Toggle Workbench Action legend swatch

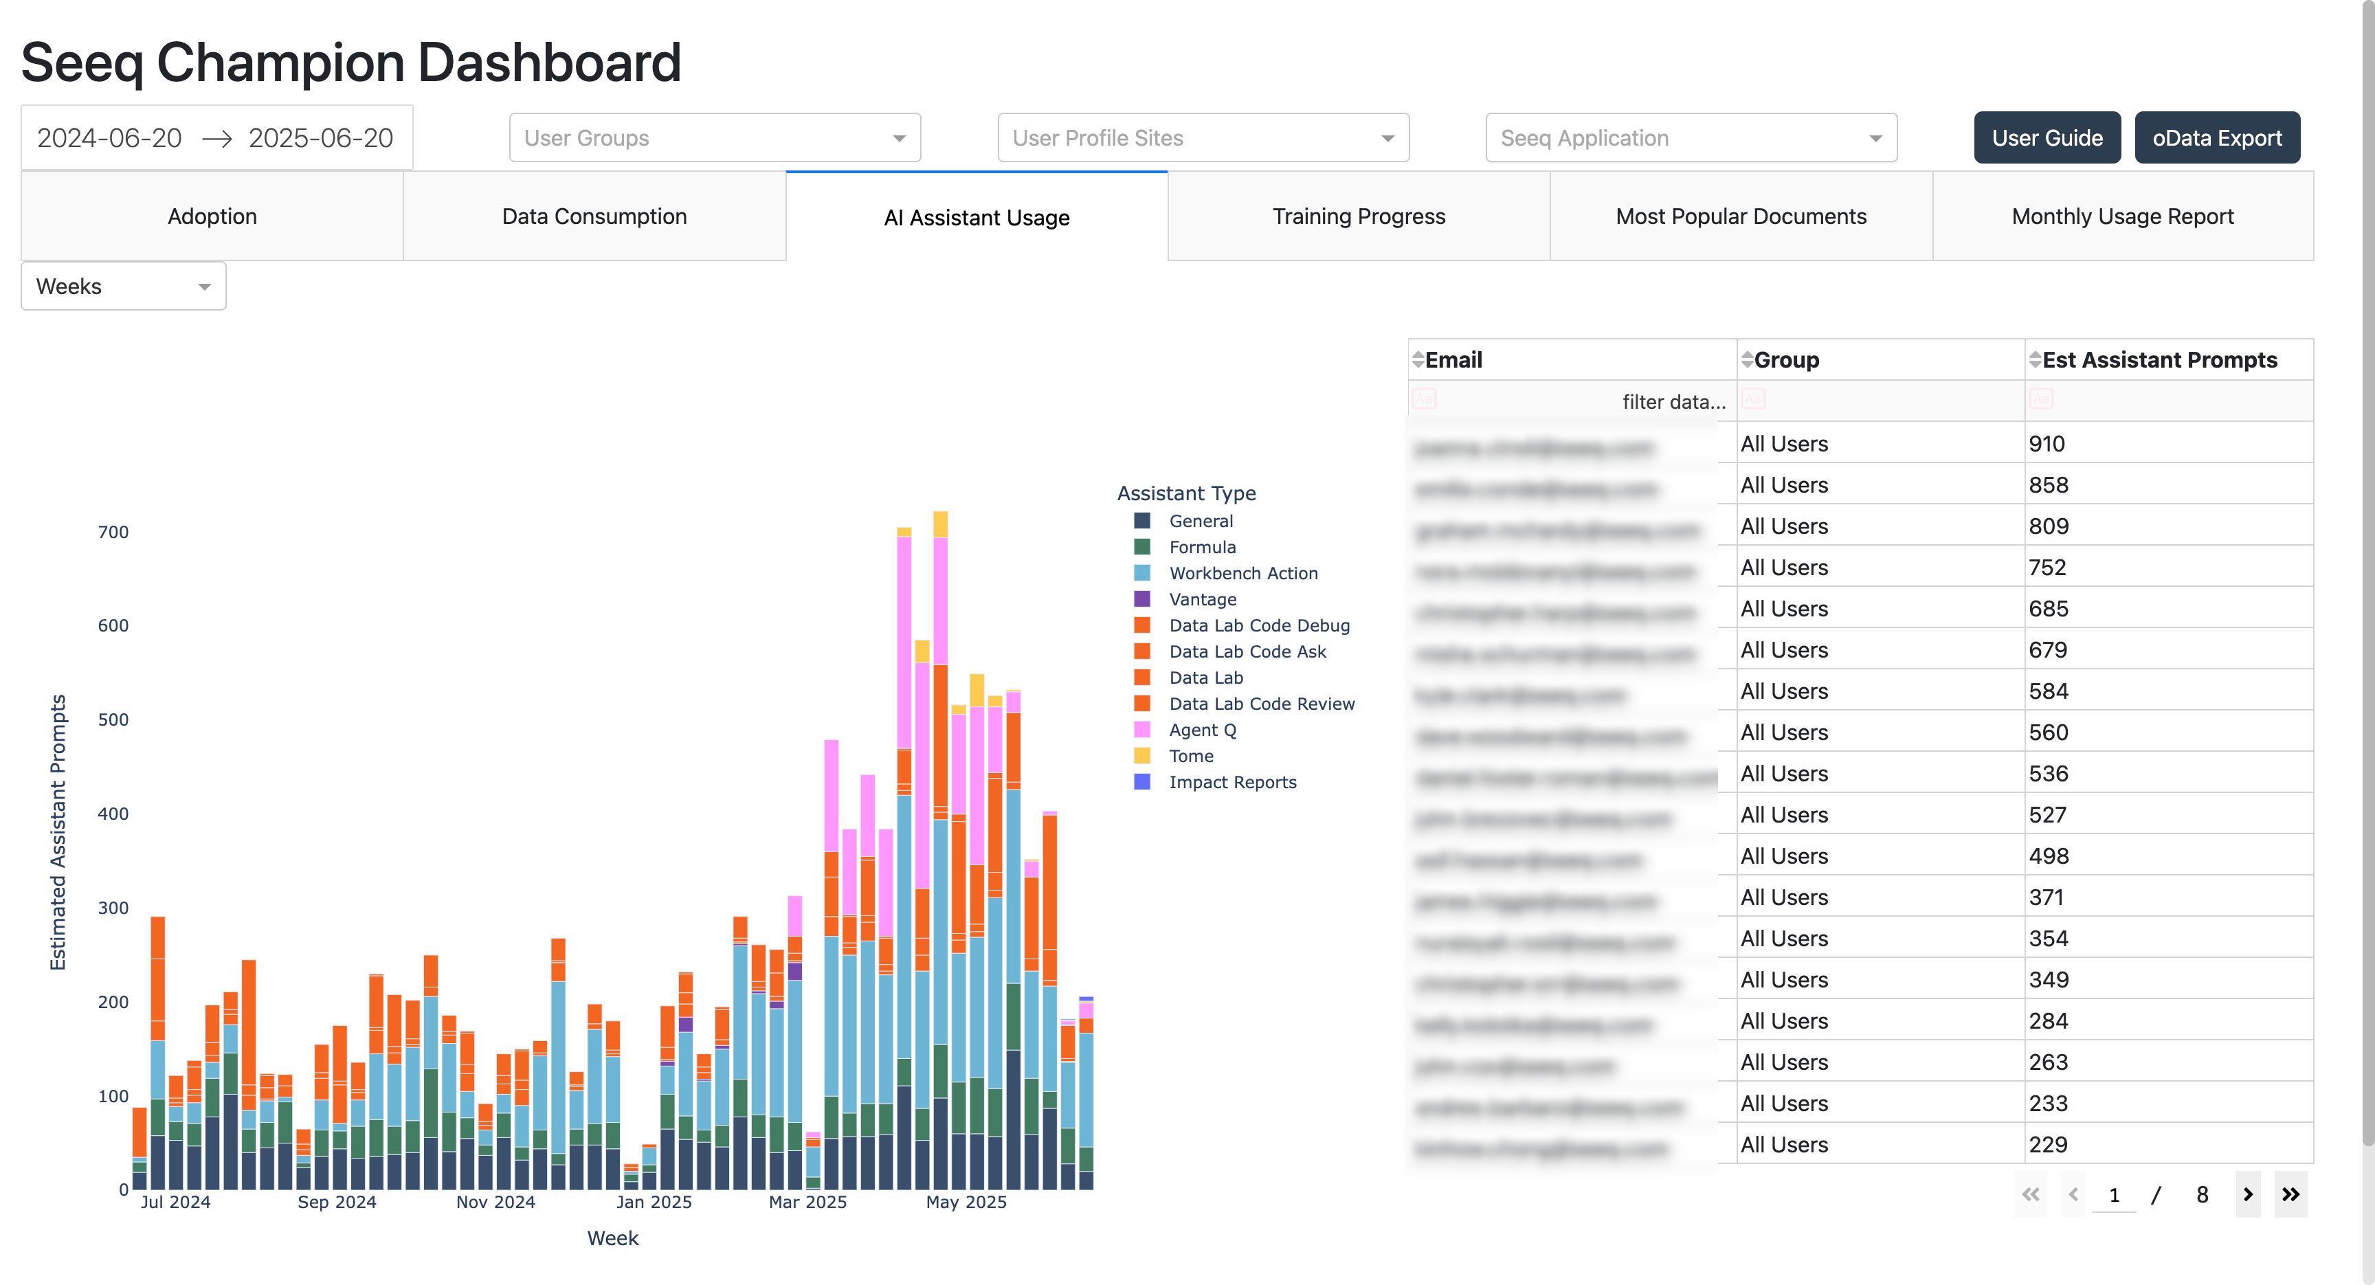pos(1141,572)
